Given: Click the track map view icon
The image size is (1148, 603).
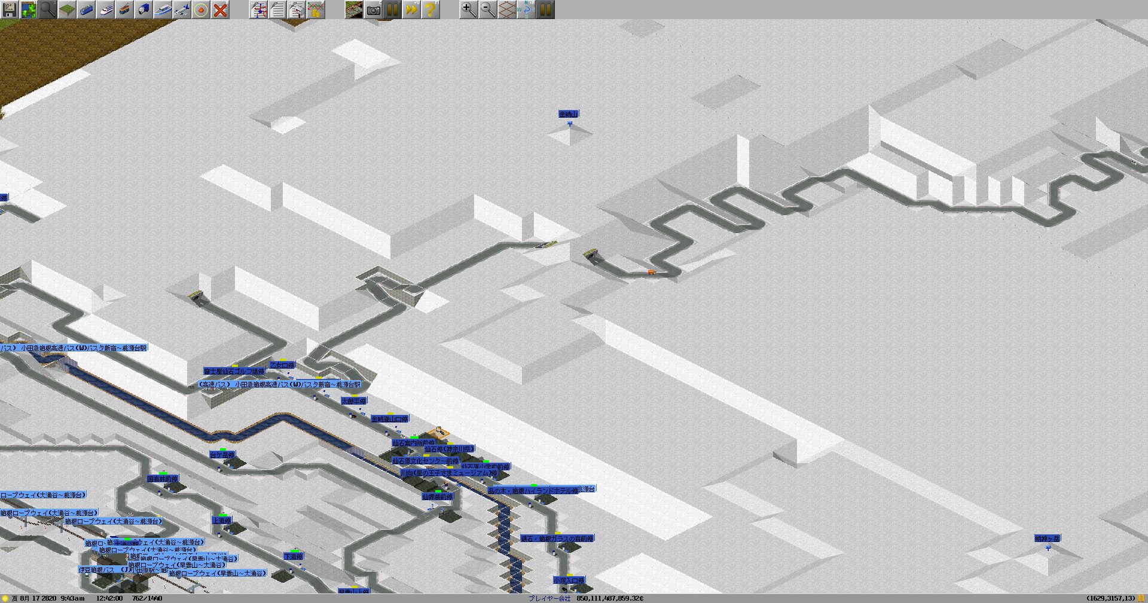Looking at the screenshot, I should pyautogui.click(x=354, y=10).
